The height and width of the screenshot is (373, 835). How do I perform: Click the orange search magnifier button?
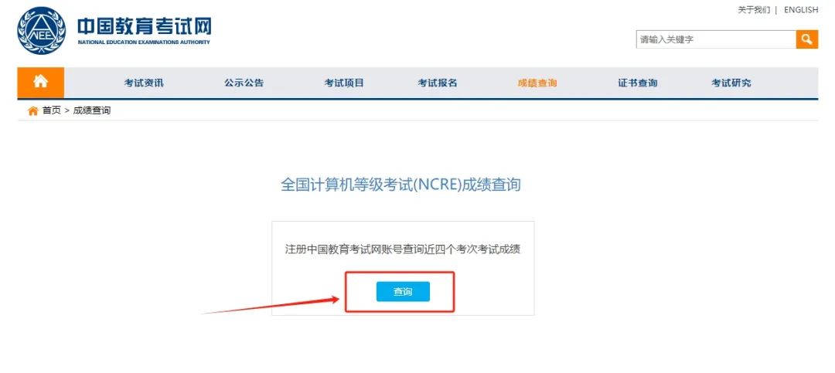click(x=806, y=39)
